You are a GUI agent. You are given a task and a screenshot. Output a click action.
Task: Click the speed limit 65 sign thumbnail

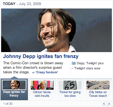point(70,85)
